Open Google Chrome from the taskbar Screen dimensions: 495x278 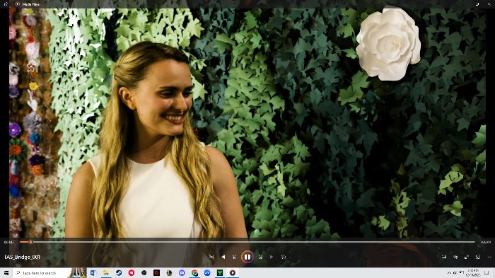(x=194, y=272)
